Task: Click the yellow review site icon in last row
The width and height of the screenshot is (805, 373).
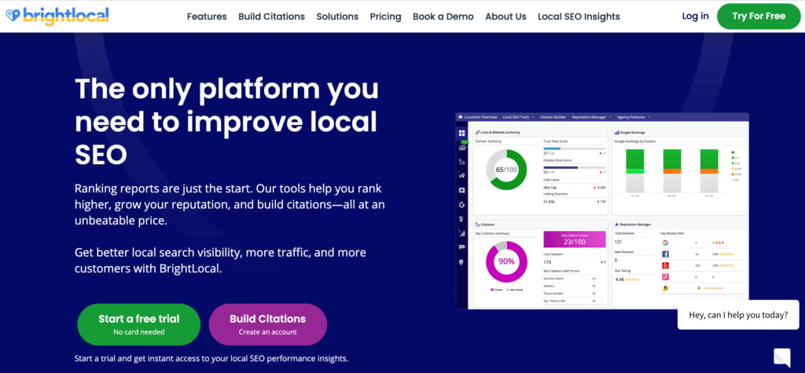Action: [665, 288]
